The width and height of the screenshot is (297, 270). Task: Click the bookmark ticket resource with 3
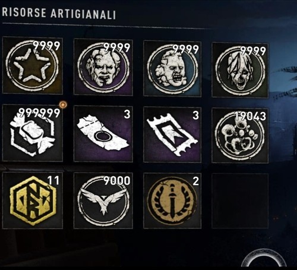pyautogui.click(x=172, y=135)
